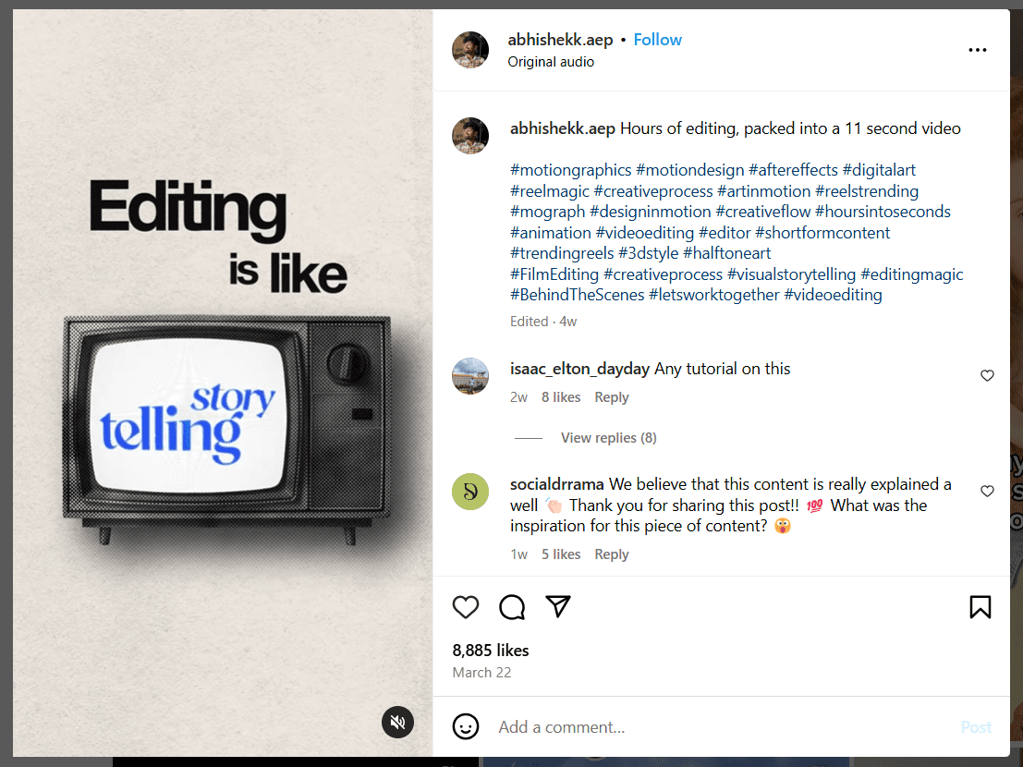
Task: View who liked the post via 8,885 likes
Action: click(x=491, y=651)
